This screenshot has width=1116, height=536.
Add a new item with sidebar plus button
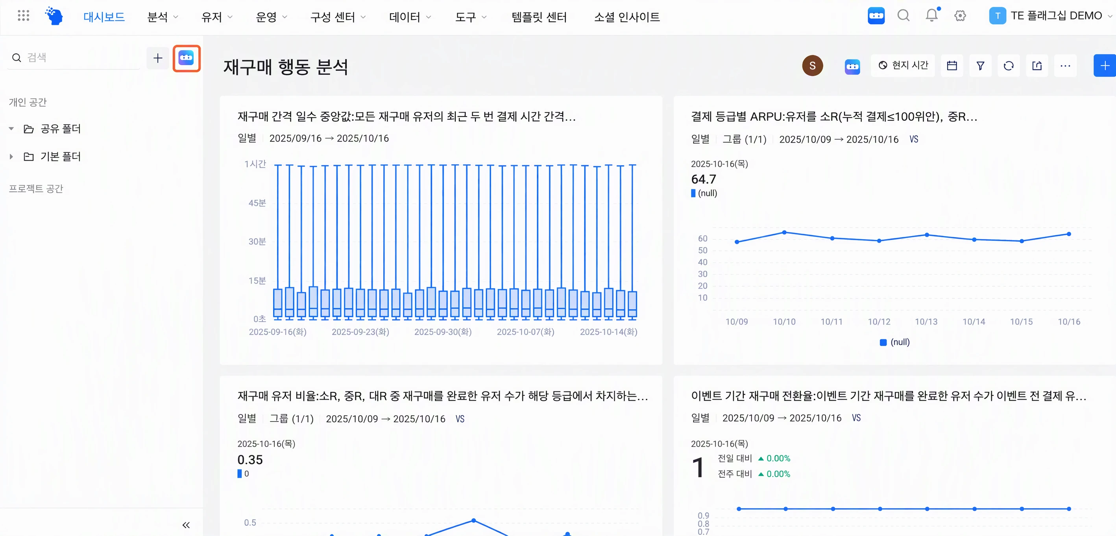[158, 58]
